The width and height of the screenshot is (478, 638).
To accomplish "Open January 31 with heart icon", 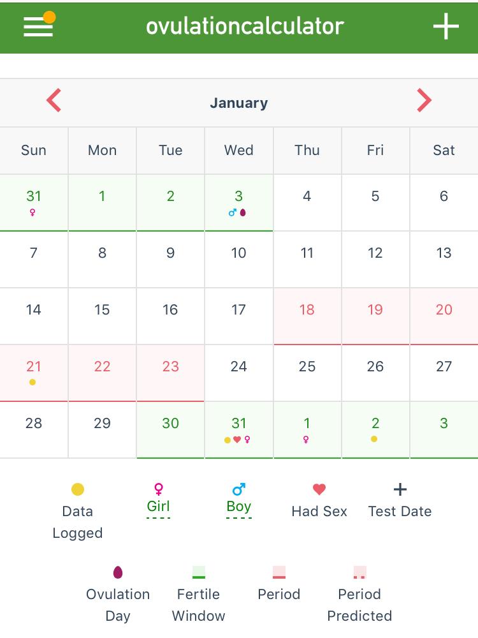I will point(238,429).
